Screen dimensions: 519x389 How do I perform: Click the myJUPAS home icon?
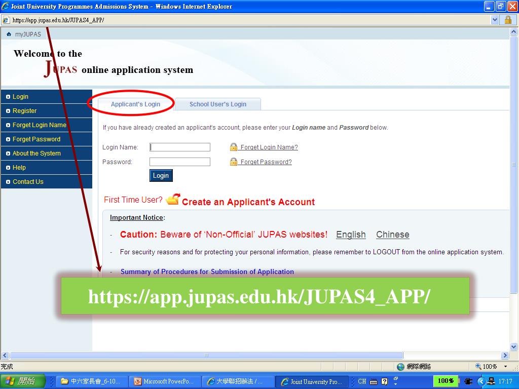click(9, 34)
